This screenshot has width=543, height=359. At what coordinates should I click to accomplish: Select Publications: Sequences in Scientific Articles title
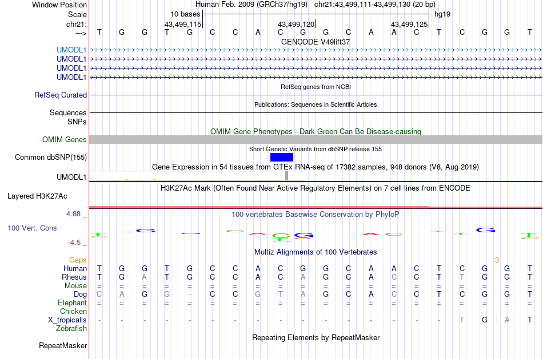316,104
